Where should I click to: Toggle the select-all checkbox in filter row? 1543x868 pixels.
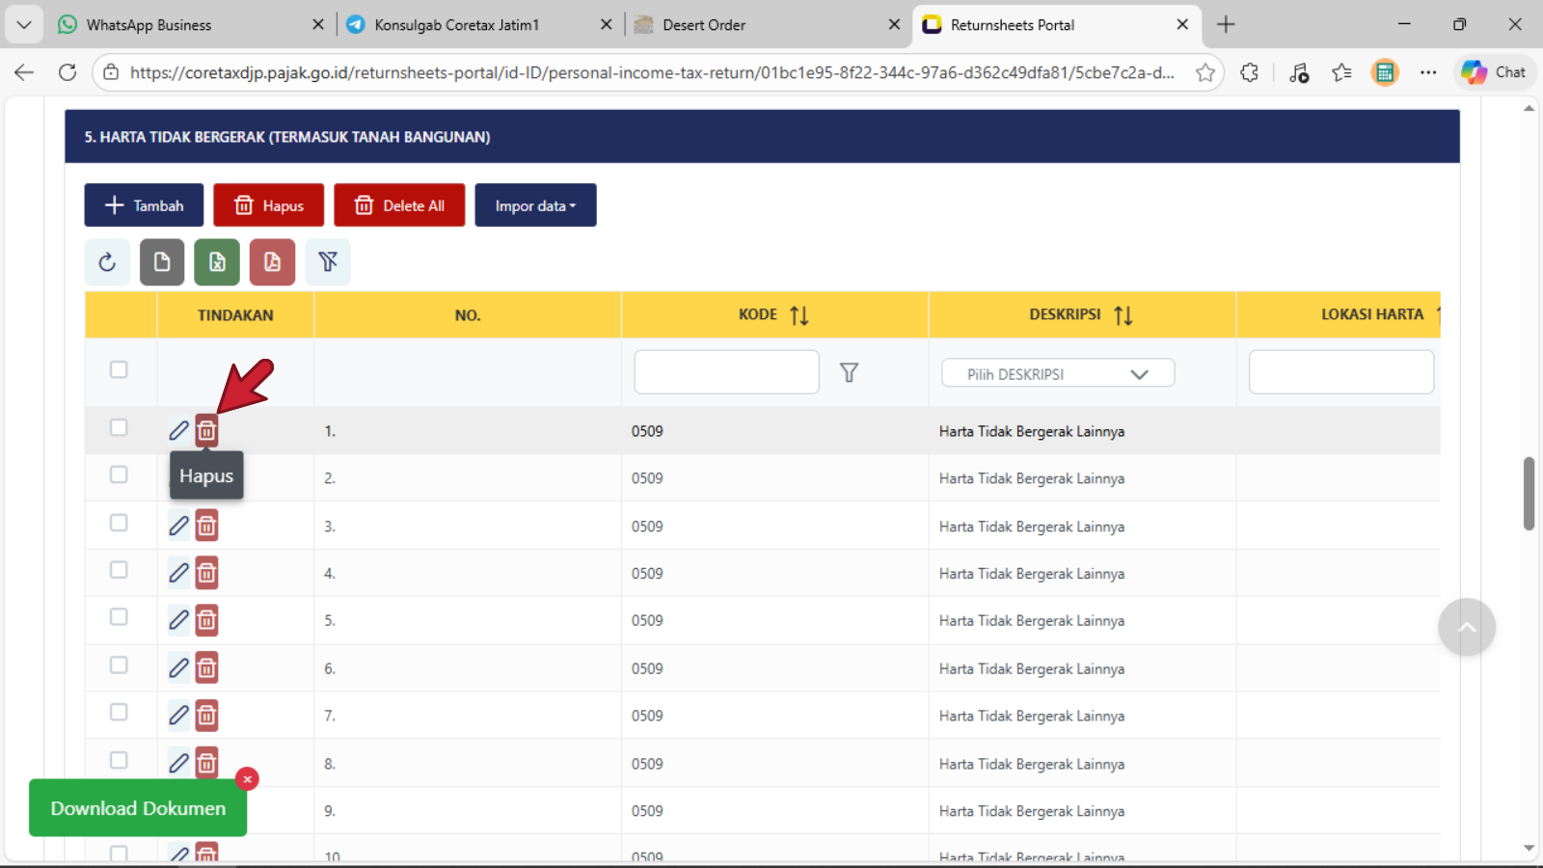[119, 369]
